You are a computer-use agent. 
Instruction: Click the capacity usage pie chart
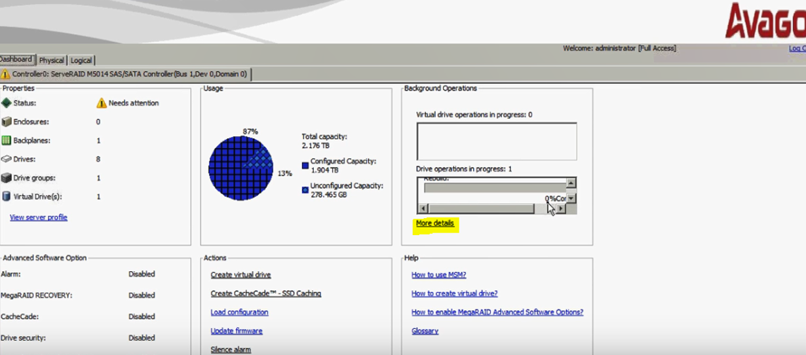pyautogui.click(x=240, y=168)
